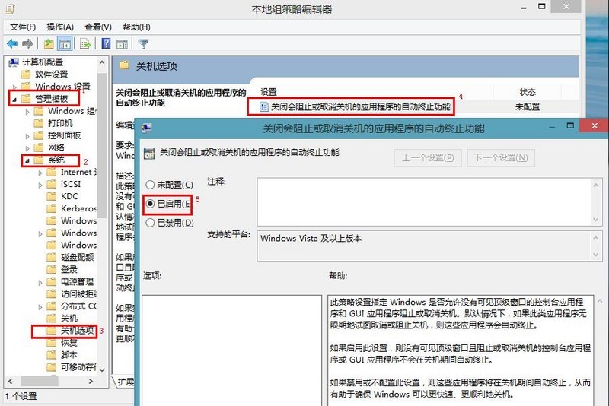Click the 未配置 status cell
The image size is (609, 406).
(x=528, y=106)
